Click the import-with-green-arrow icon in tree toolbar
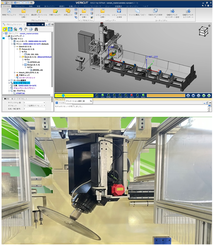Viewport: 213px width, 245px height. pyautogui.click(x=15, y=29)
